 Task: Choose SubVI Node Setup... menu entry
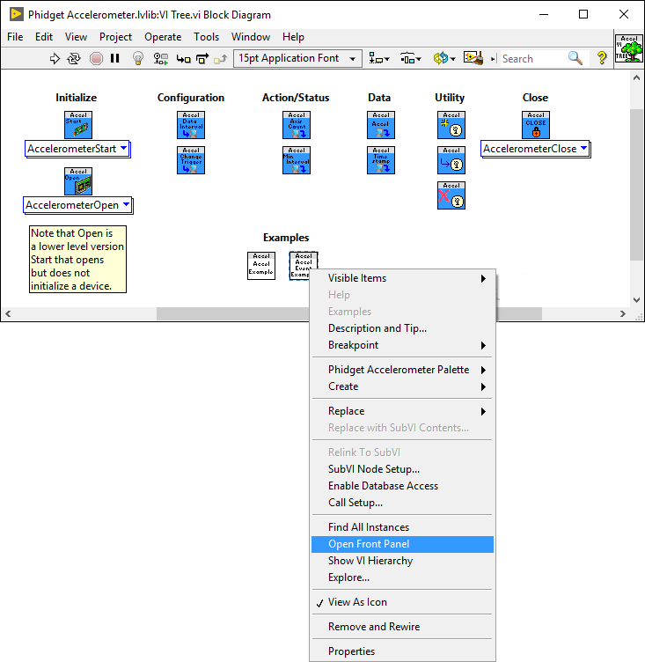[x=402, y=469]
